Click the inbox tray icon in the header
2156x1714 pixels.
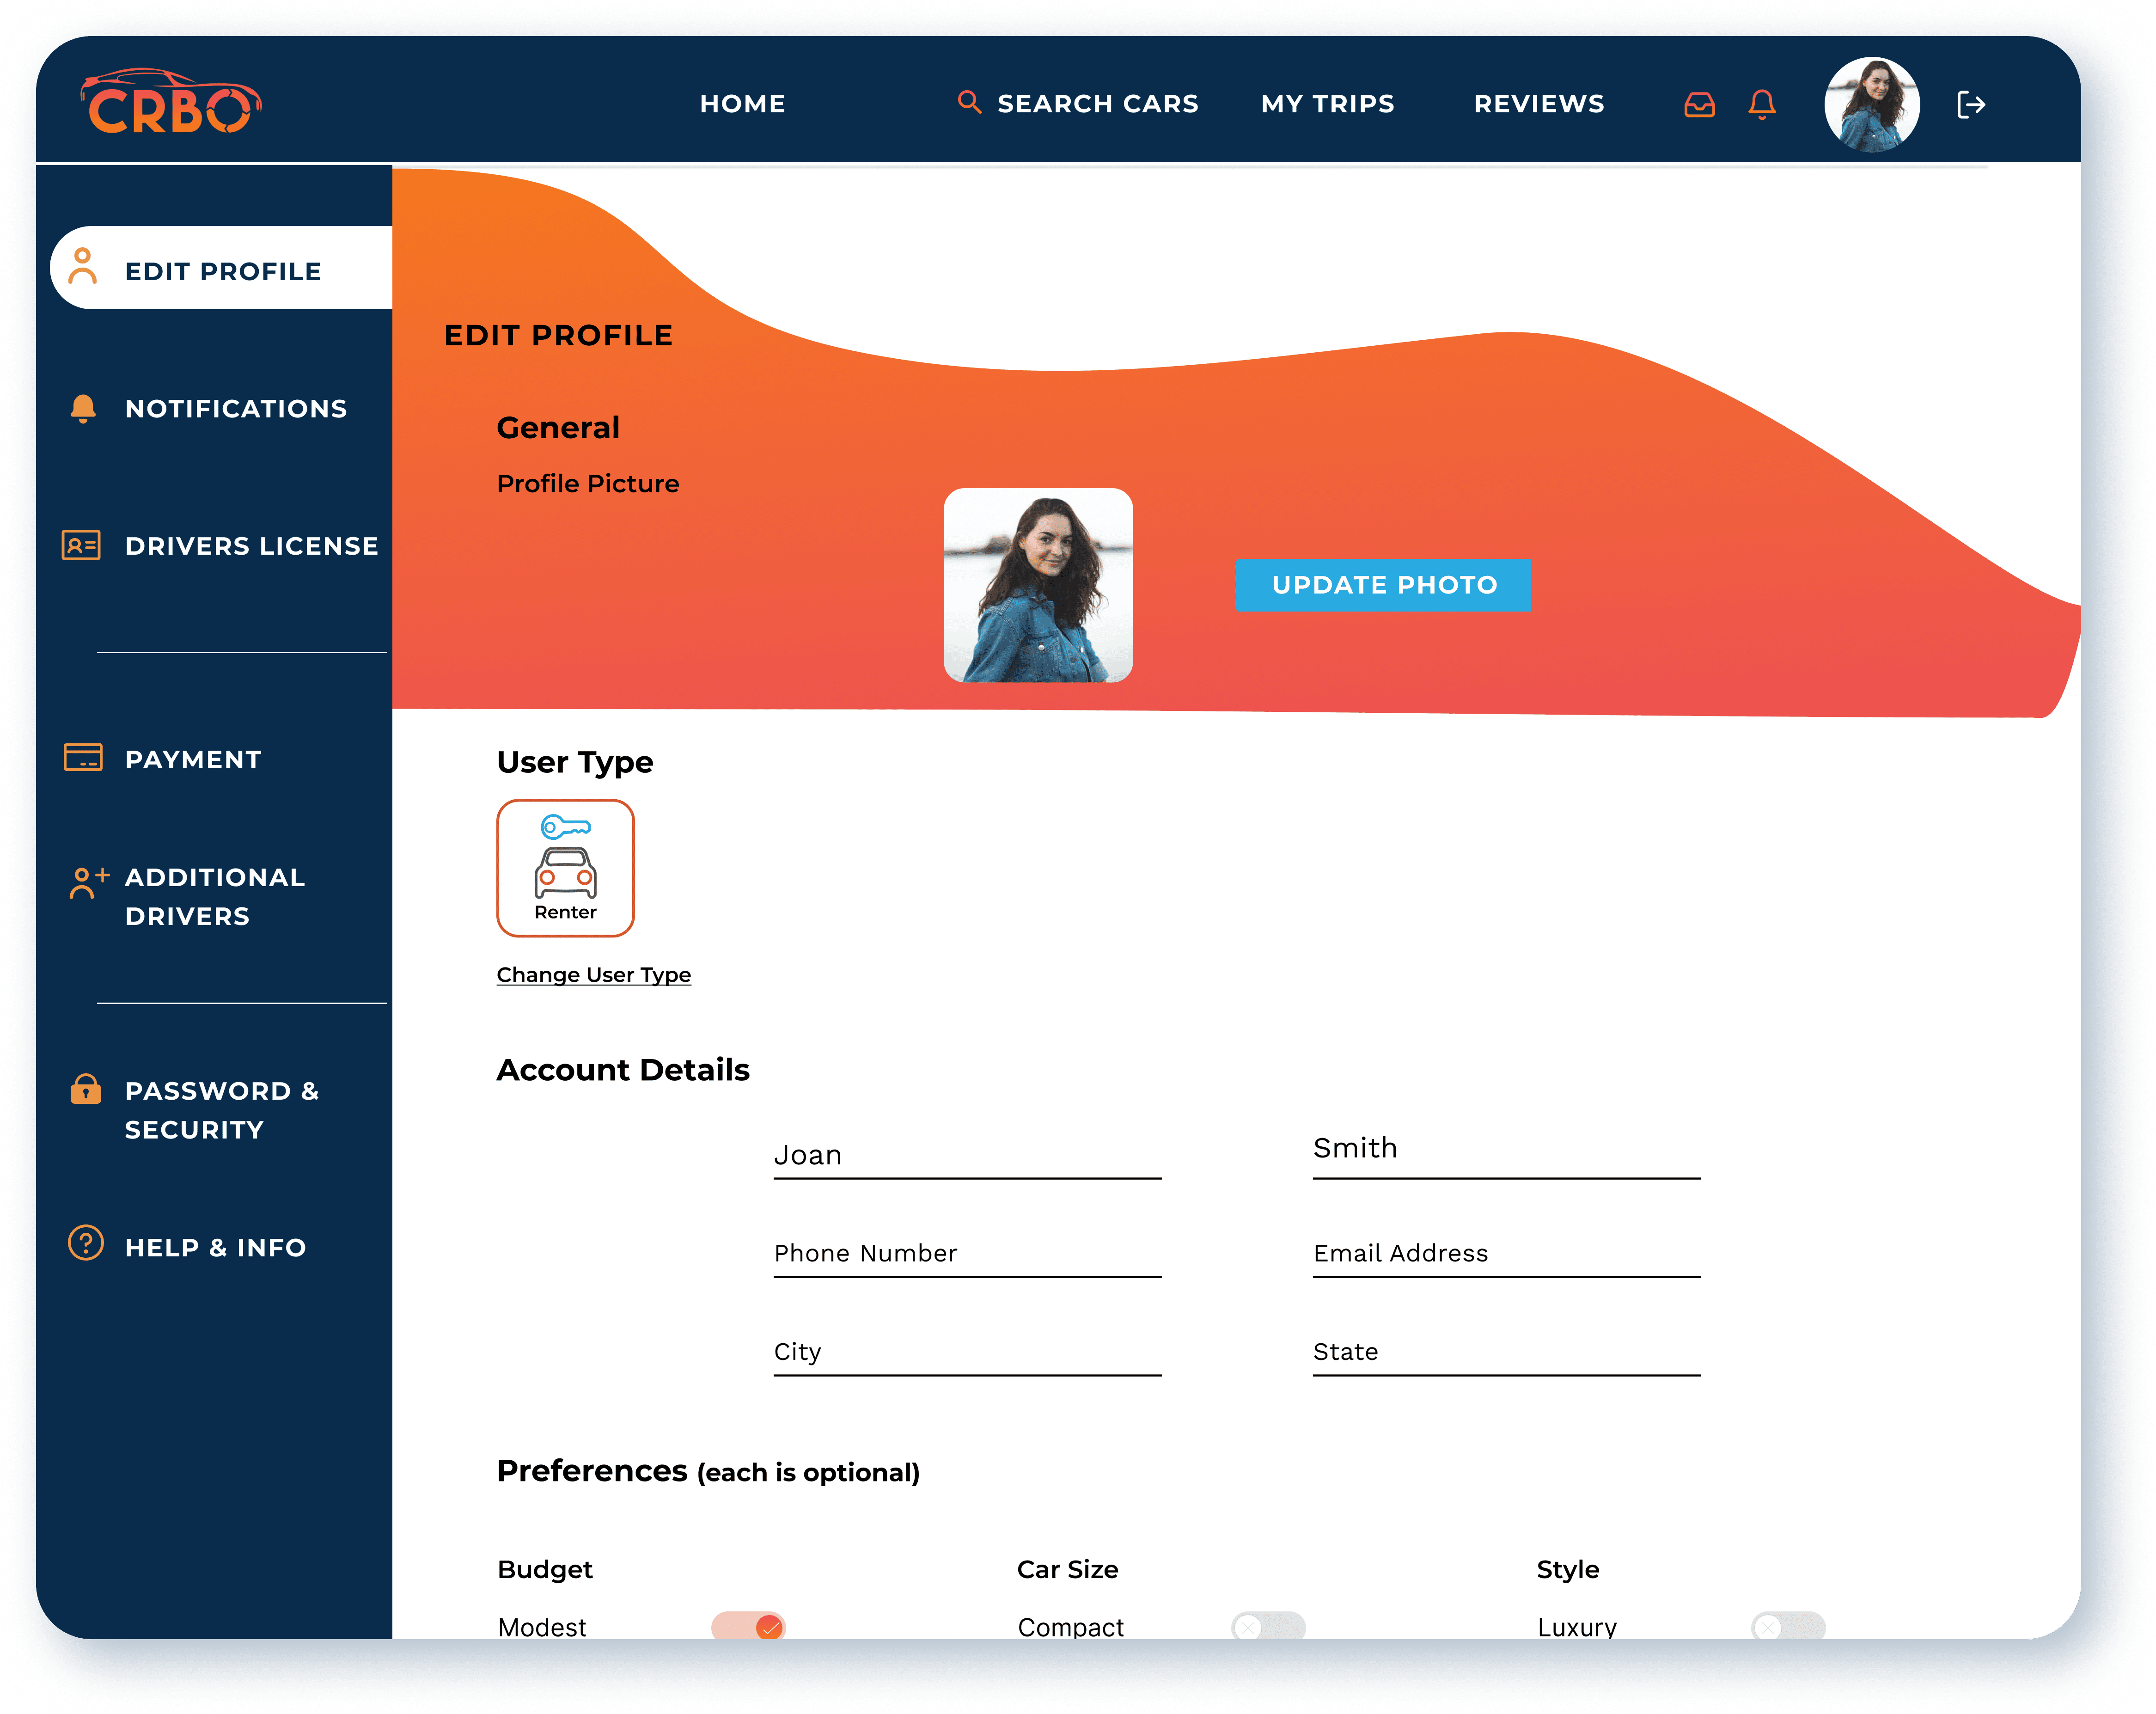click(1699, 104)
